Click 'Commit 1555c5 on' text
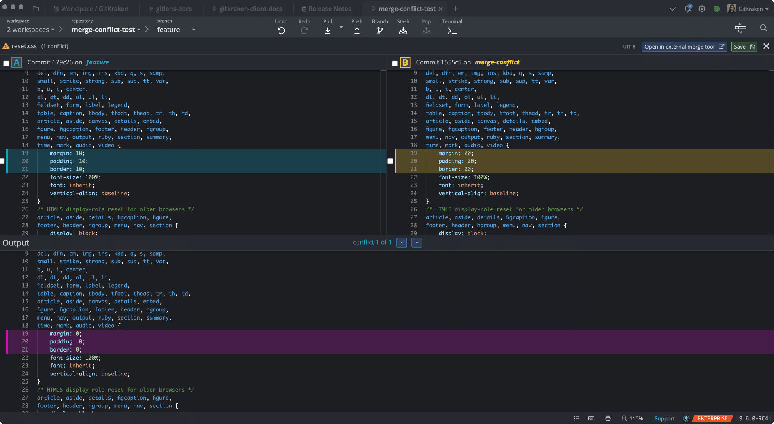Image resolution: width=774 pixels, height=424 pixels. [443, 62]
